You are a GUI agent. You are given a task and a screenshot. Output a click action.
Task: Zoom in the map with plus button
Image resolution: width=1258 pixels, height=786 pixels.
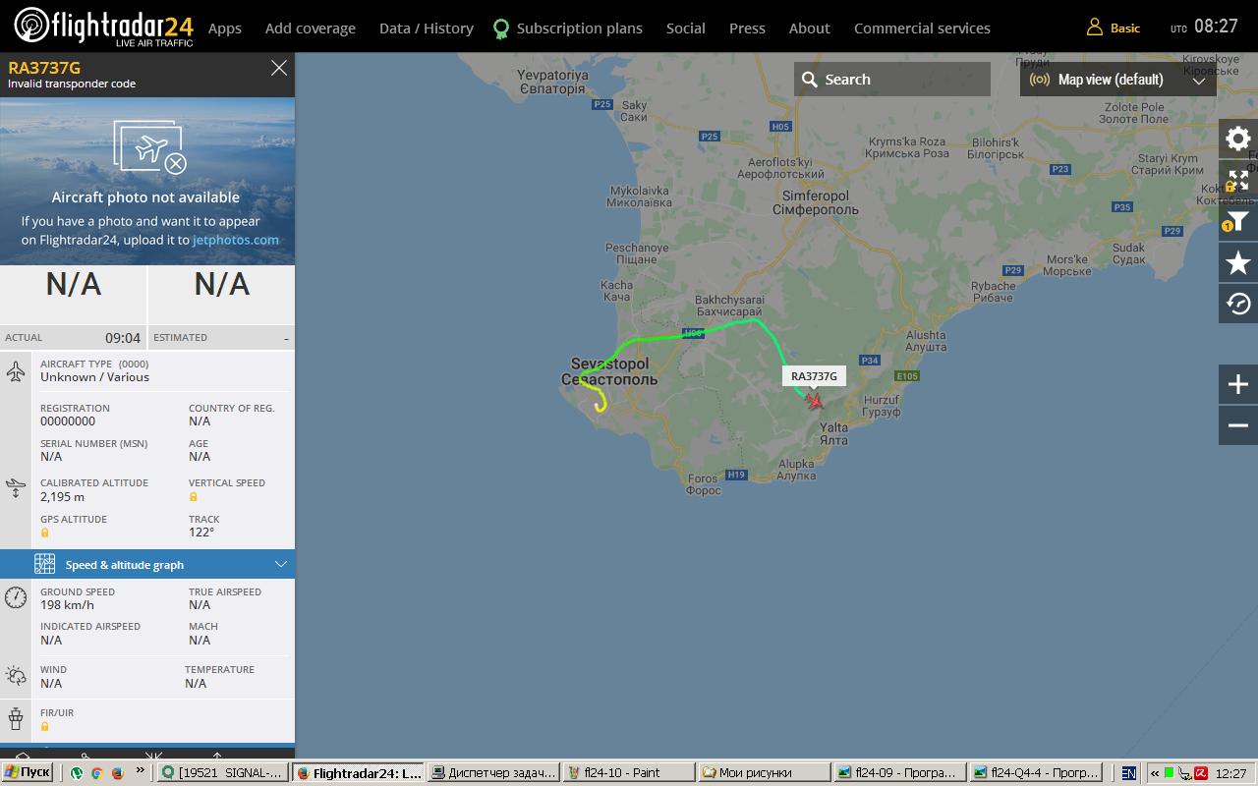(1238, 384)
